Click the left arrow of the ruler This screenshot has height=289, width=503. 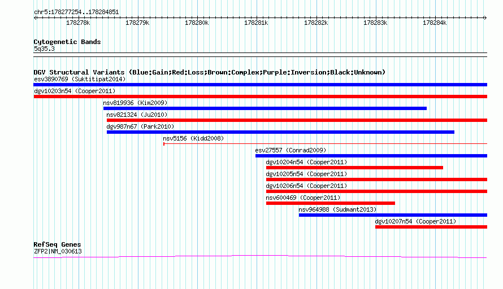(x=35, y=17)
